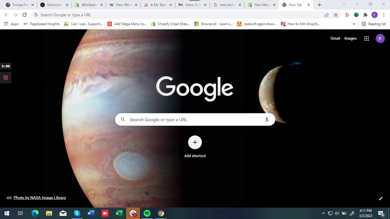
Task: Open How to Edit Shopify... bookmark
Action: point(301,24)
